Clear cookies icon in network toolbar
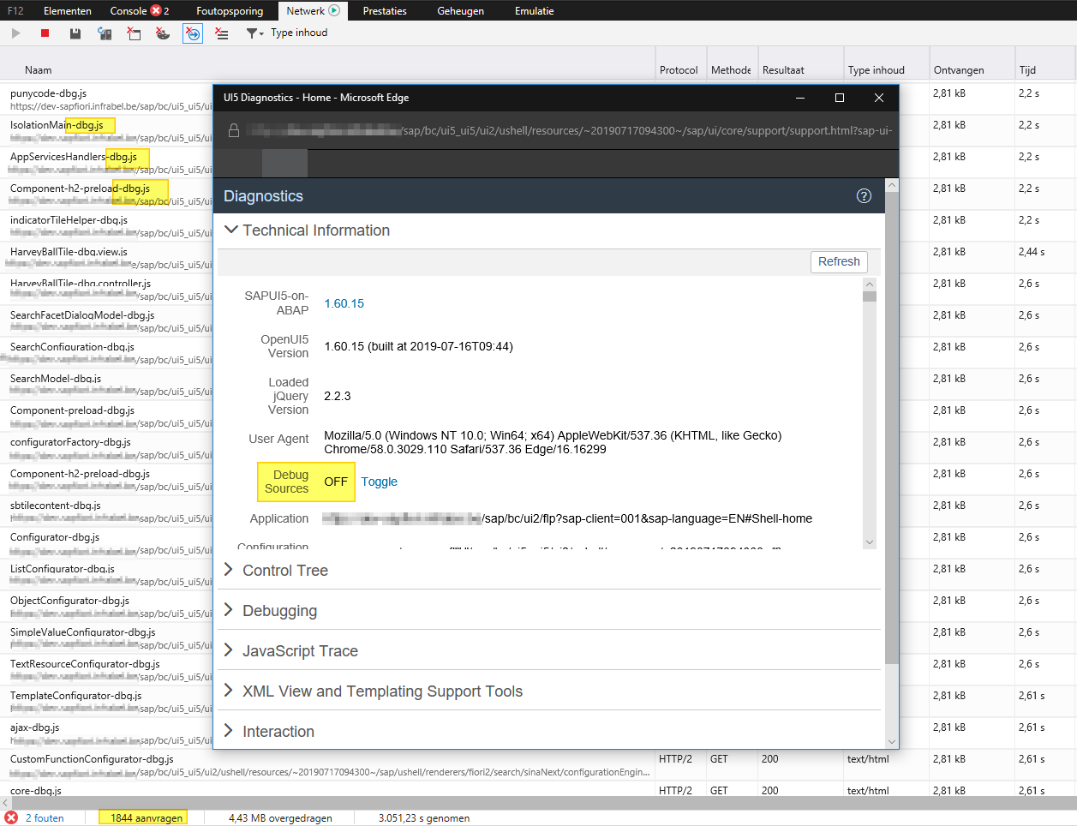Screen dimensions: 1077x826 pyautogui.click(x=163, y=33)
